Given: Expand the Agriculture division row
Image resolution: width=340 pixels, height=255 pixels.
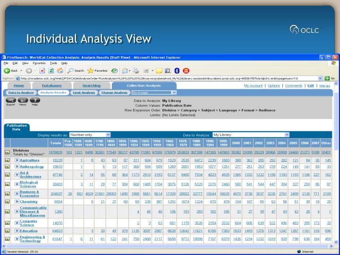Looking at the screenshot, I should click(17, 160).
